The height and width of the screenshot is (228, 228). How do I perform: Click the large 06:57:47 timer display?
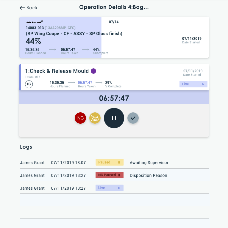point(114,98)
